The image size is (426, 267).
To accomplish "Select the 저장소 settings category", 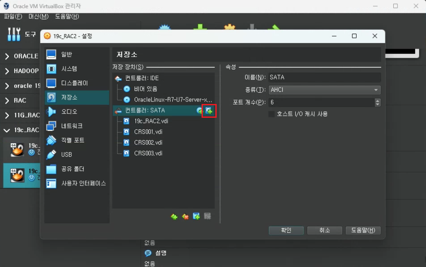I will click(x=77, y=97).
